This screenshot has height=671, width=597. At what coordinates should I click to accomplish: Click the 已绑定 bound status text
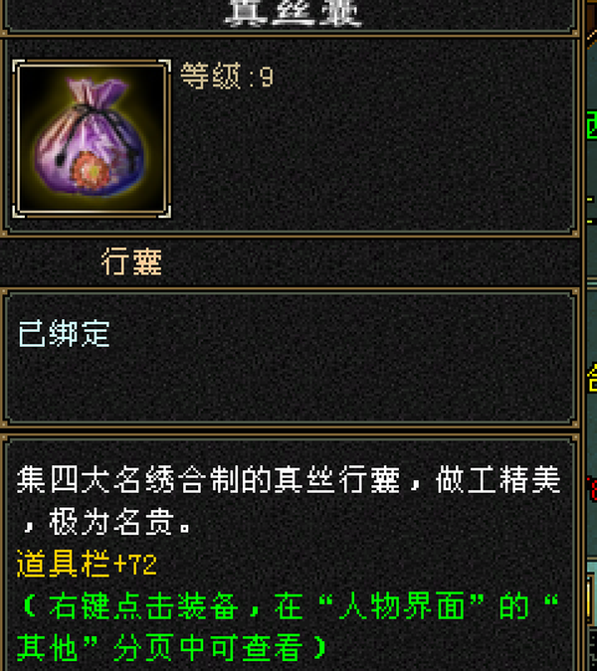point(64,333)
